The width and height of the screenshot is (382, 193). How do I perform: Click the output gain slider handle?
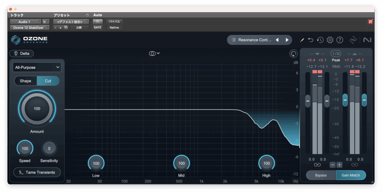point(345,99)
